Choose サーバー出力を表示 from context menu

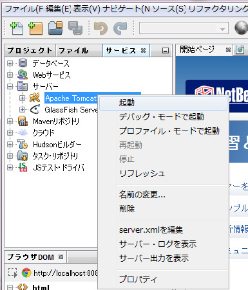click(x=163, y=258)
